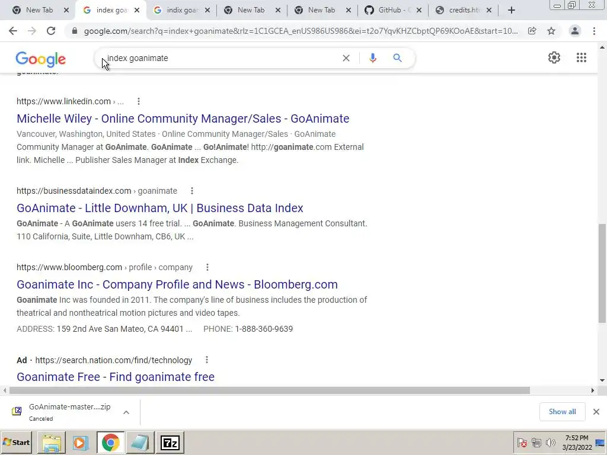Close the GitHub tab
607x455 pixels.
pyautogui.click(x=419, y=11)
